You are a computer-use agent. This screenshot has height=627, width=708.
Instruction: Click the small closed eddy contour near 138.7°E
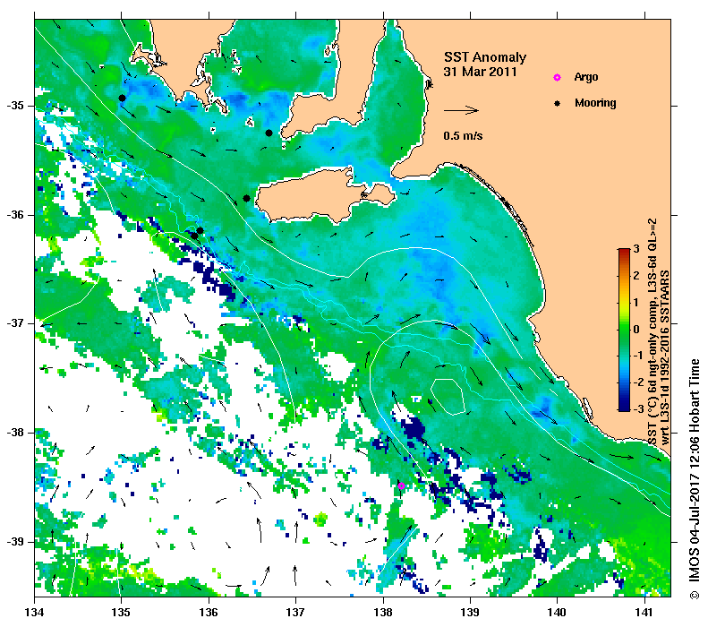point(448,397)
